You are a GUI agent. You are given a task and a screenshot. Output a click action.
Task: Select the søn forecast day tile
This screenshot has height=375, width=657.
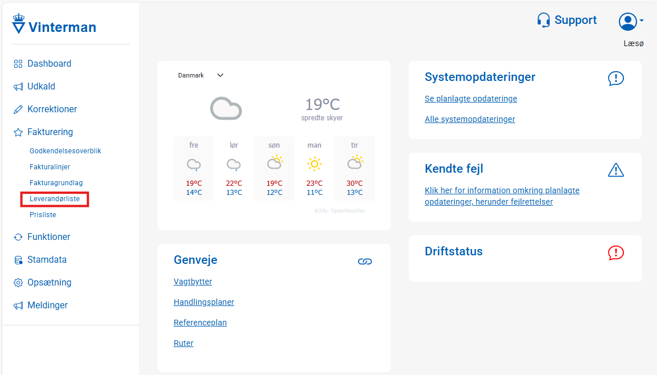click(x=274, y=168)
